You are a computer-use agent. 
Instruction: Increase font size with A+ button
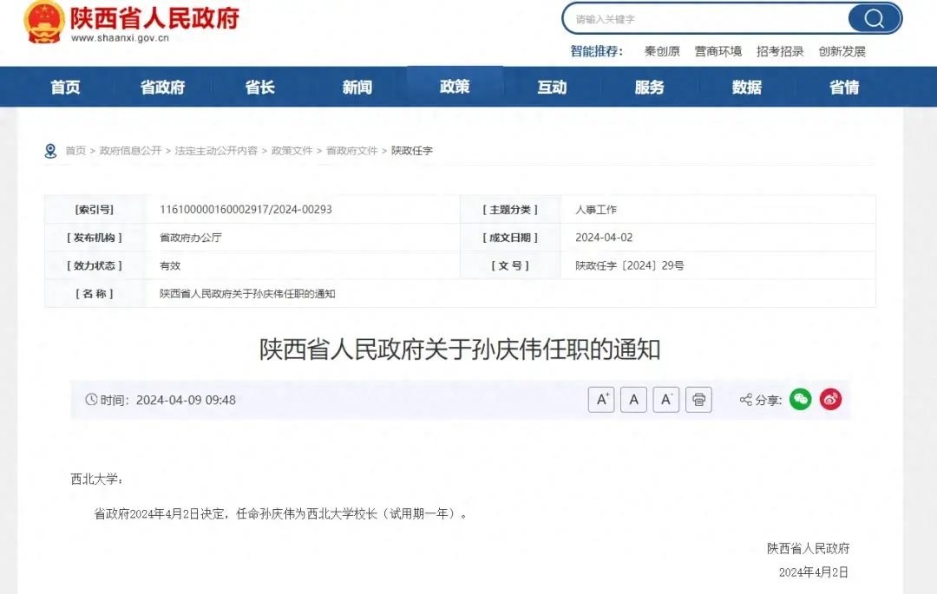[601, 400]
